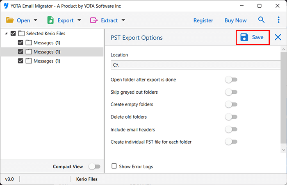The height and width of the screenshot is (185, 287).
Task: Click the pink Extract icon
Action: point(94,20)
